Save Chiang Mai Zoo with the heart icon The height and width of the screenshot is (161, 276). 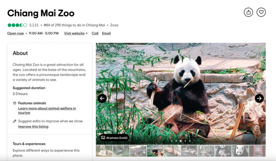(261, 12)
